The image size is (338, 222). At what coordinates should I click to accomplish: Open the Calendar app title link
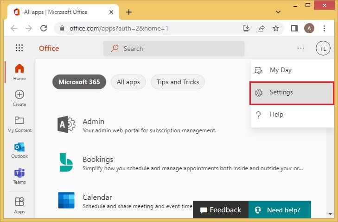coord(97,197)
